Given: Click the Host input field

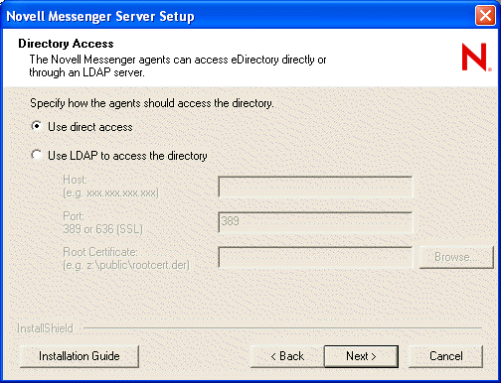Looking at the screenshot, I should click(x=315, y=188).
